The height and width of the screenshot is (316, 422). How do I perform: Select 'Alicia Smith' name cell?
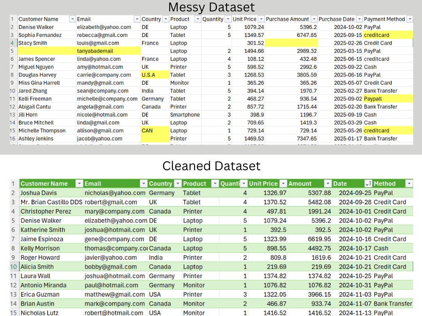click(x=51, y=267)
